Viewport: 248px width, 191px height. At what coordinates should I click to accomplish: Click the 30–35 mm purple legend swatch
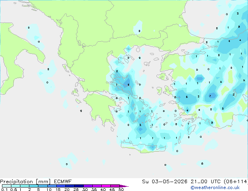[x=88, y=186]
